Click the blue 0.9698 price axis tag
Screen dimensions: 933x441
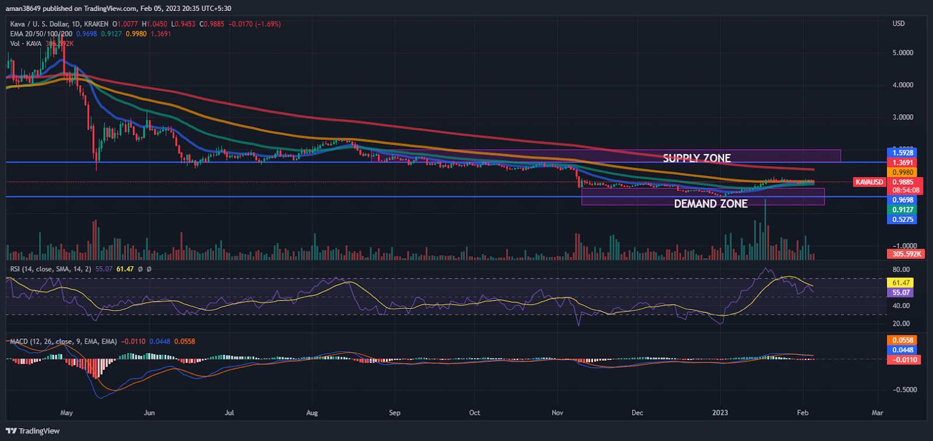[x=903, y=200]
